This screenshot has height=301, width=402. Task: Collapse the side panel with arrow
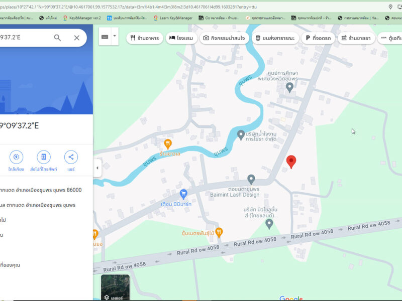pos(97,168)
